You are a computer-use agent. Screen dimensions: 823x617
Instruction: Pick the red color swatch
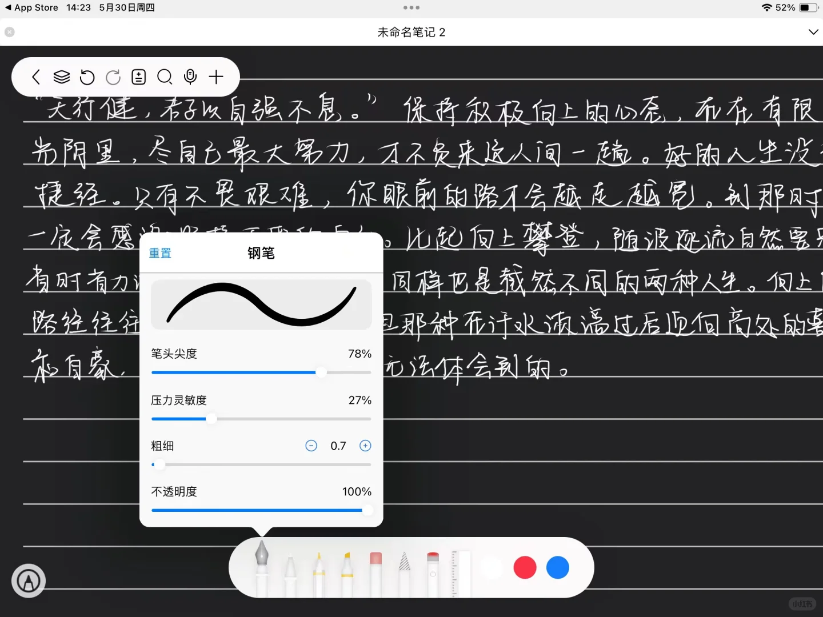tap(525, 567)
